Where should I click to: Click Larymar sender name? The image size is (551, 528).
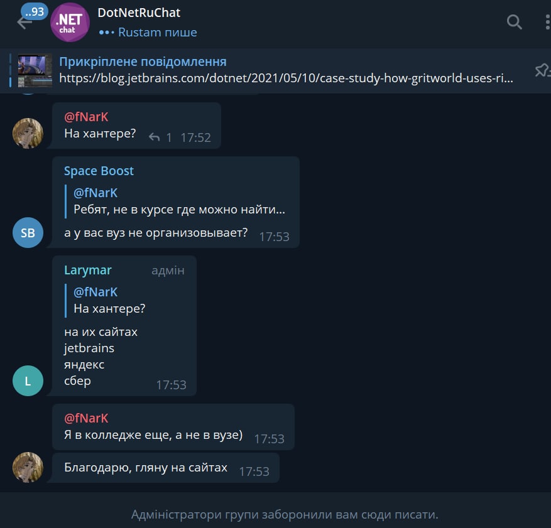(x=88, y=270)
